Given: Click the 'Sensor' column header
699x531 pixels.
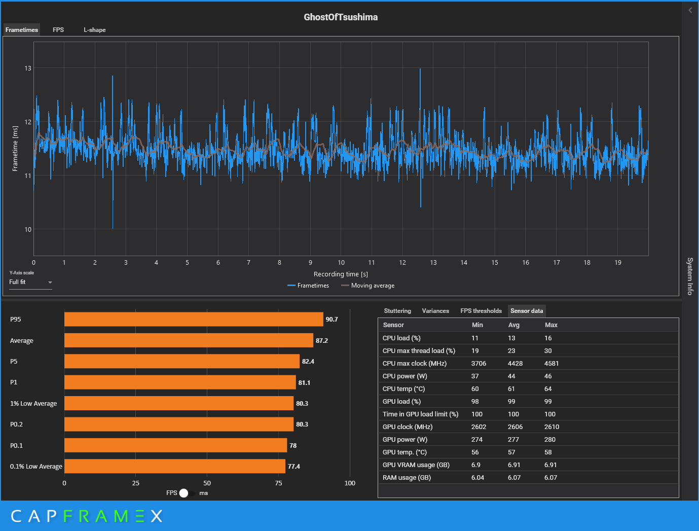Looking at the screenshot, I should [x=393, y=325].
